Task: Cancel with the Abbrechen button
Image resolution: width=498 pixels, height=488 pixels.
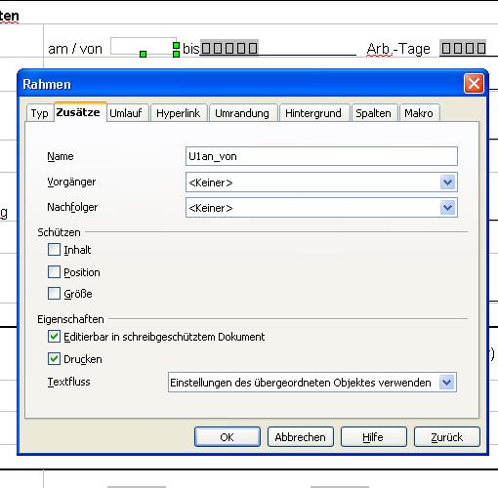Action: tap(301, 437)
